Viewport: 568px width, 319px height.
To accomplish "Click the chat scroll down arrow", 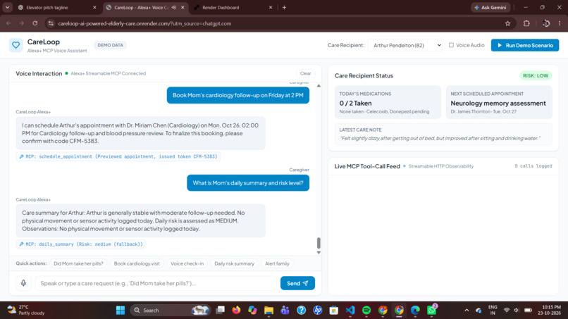I will [x=319, y=252].
